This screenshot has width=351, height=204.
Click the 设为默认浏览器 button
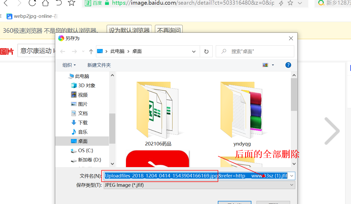pos(129,30)
